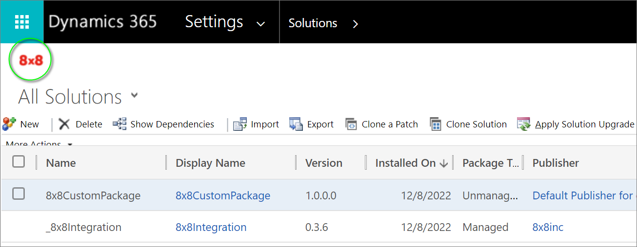Click the Delete X icon

pyautogui.click(x=64, y=124)
